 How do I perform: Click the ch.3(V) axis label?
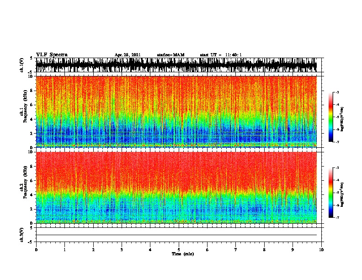21,235
